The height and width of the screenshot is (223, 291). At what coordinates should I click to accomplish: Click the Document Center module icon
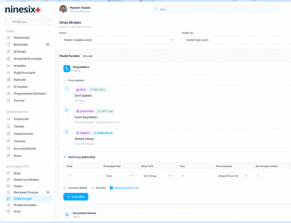(x=67, y=215)
